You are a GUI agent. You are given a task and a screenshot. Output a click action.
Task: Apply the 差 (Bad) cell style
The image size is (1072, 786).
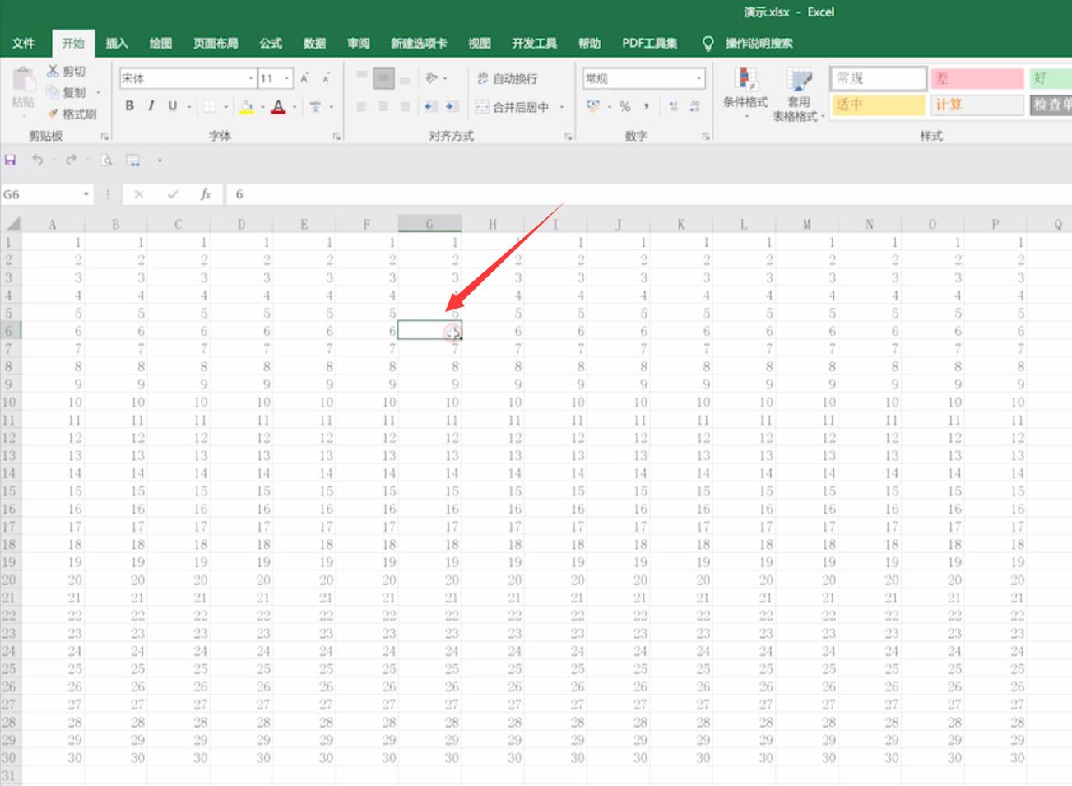[x=977, y=78]
